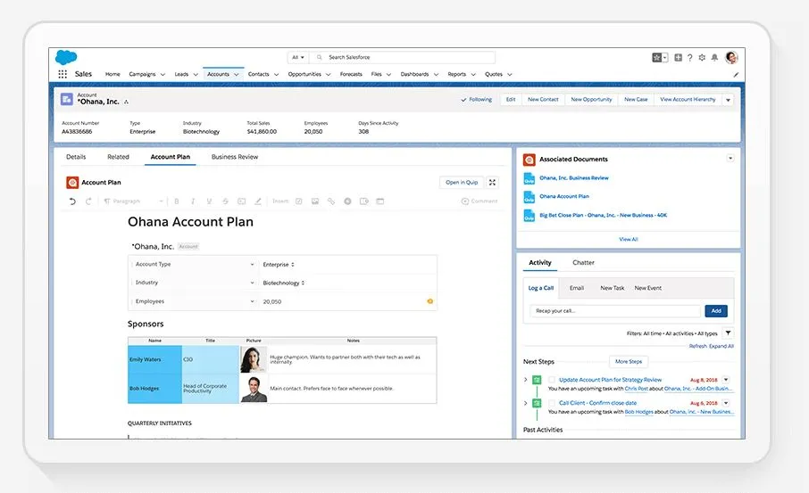Toggle the Following button

point(476,100)
